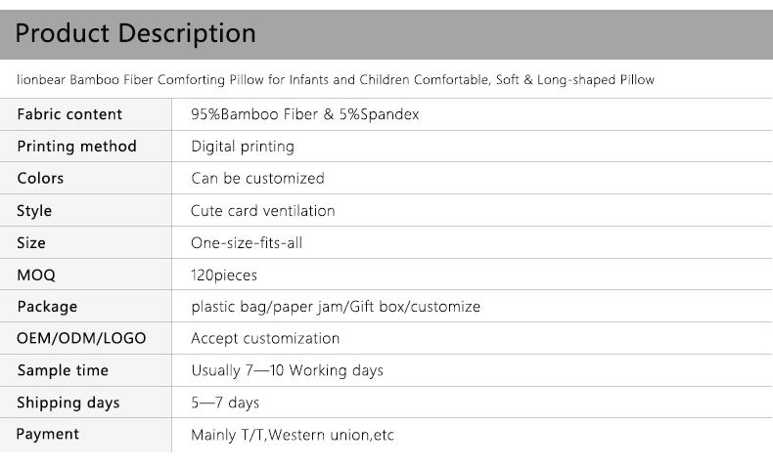Select the Size row label
Image resolution: width=773 pixels, height=466 pixels.
click(x=31, y=243)
